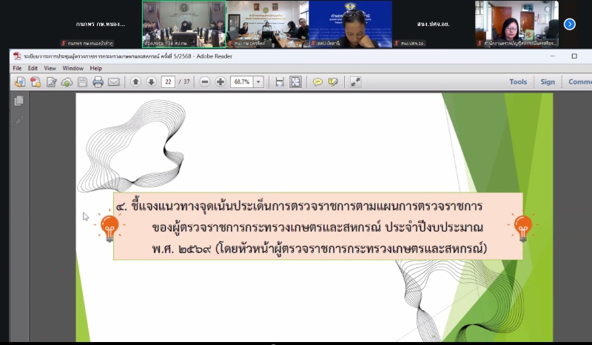Click the page number field showing 22
The image size is (592, 345).
point(168,82)
